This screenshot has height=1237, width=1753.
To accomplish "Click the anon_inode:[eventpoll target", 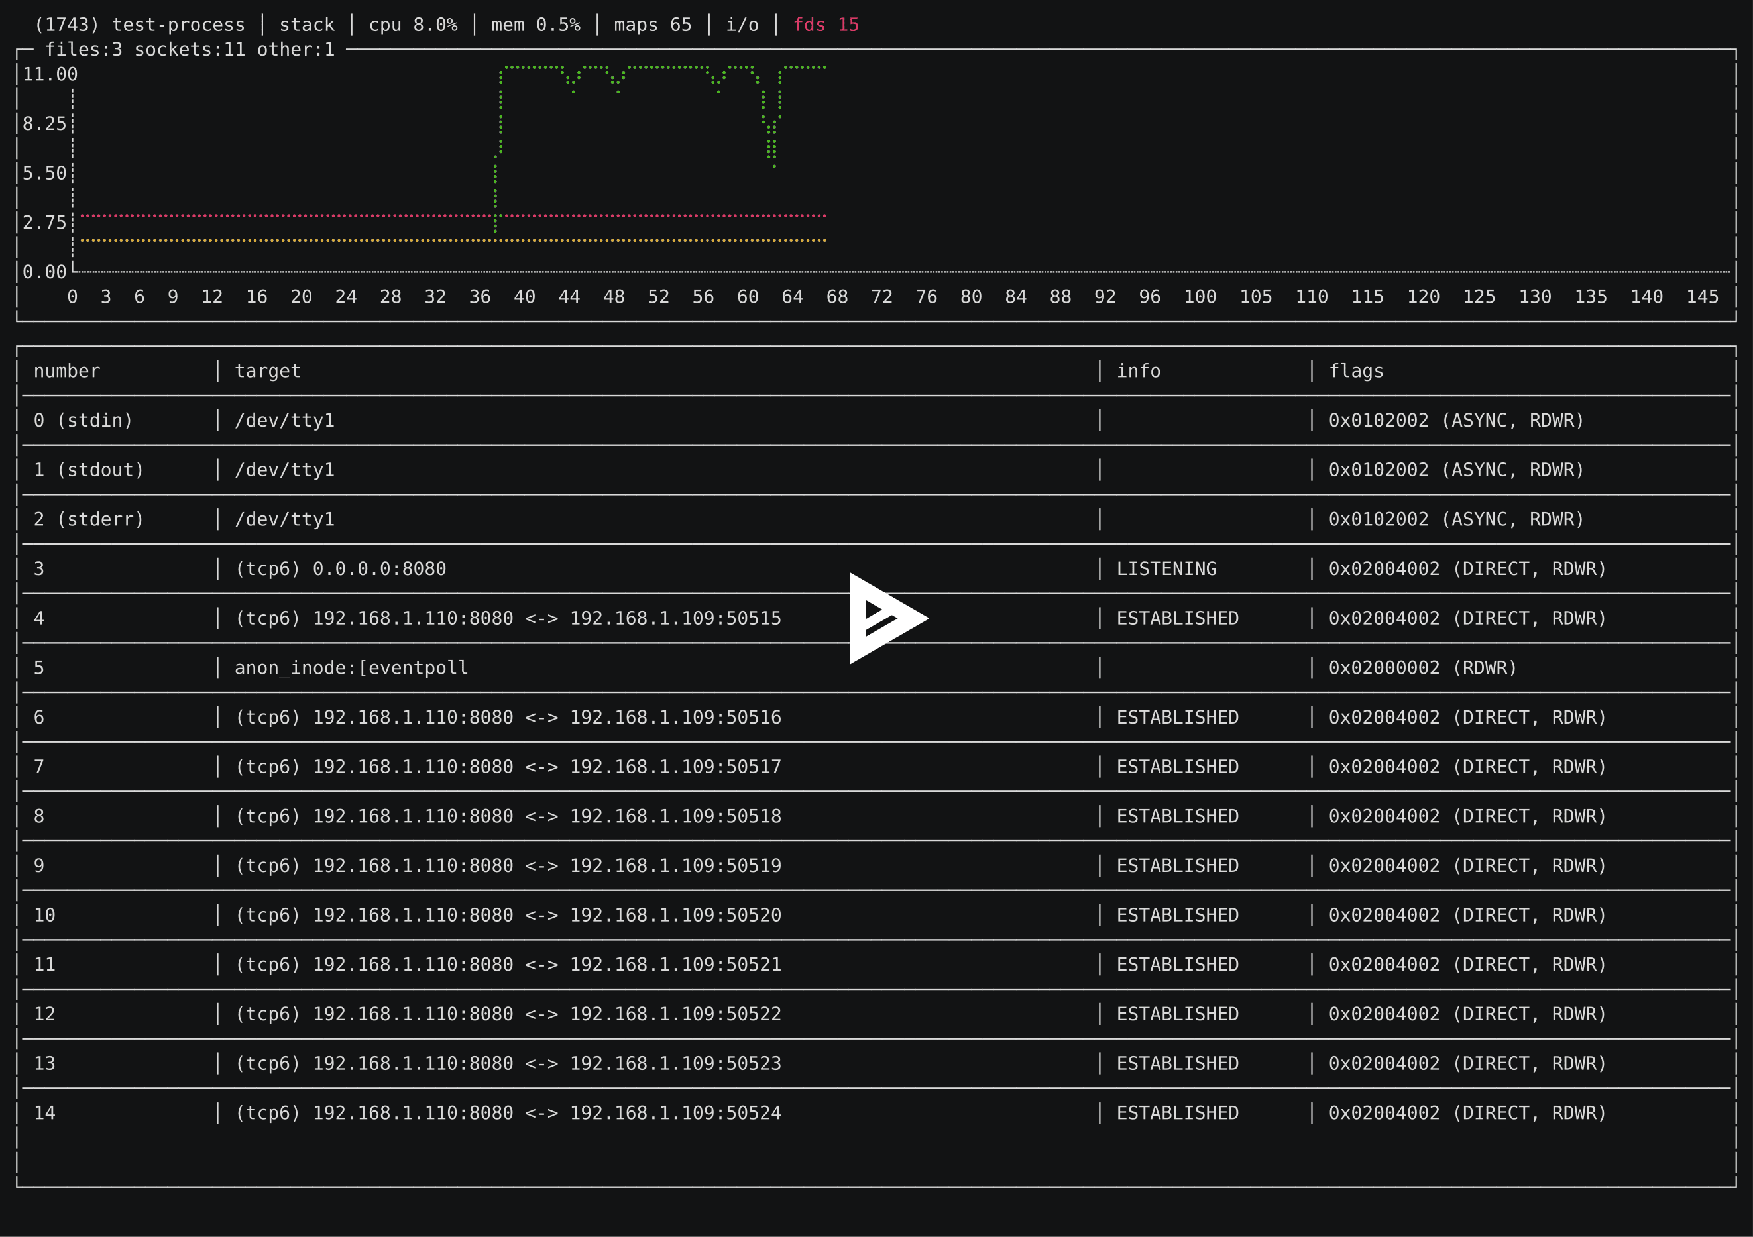I will [351, 669].
